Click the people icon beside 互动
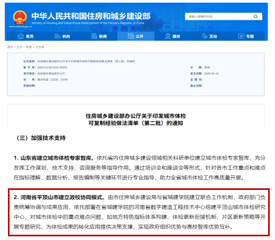 [205, 36]
